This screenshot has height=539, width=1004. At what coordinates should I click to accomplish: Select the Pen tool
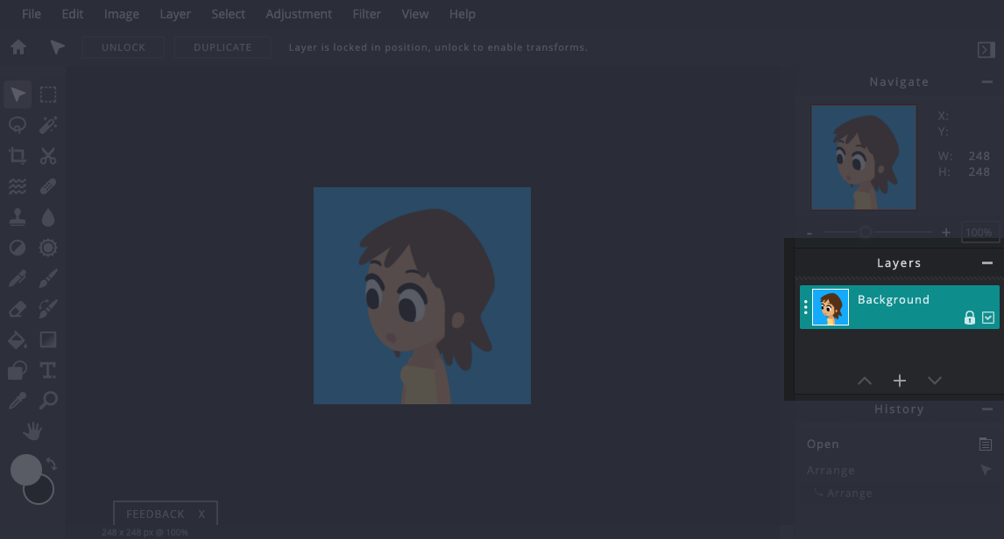point(18,279)
